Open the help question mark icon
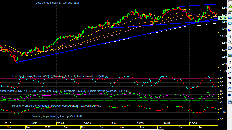This screenshot has width=232, height=130. (x=230, y=102)
